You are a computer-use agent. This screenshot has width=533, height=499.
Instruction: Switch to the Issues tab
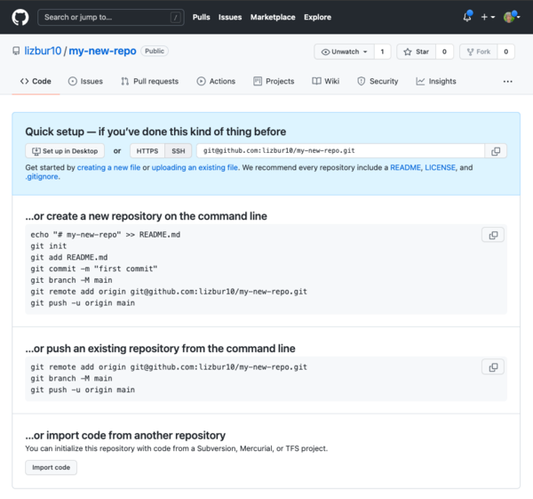point(85,81)
